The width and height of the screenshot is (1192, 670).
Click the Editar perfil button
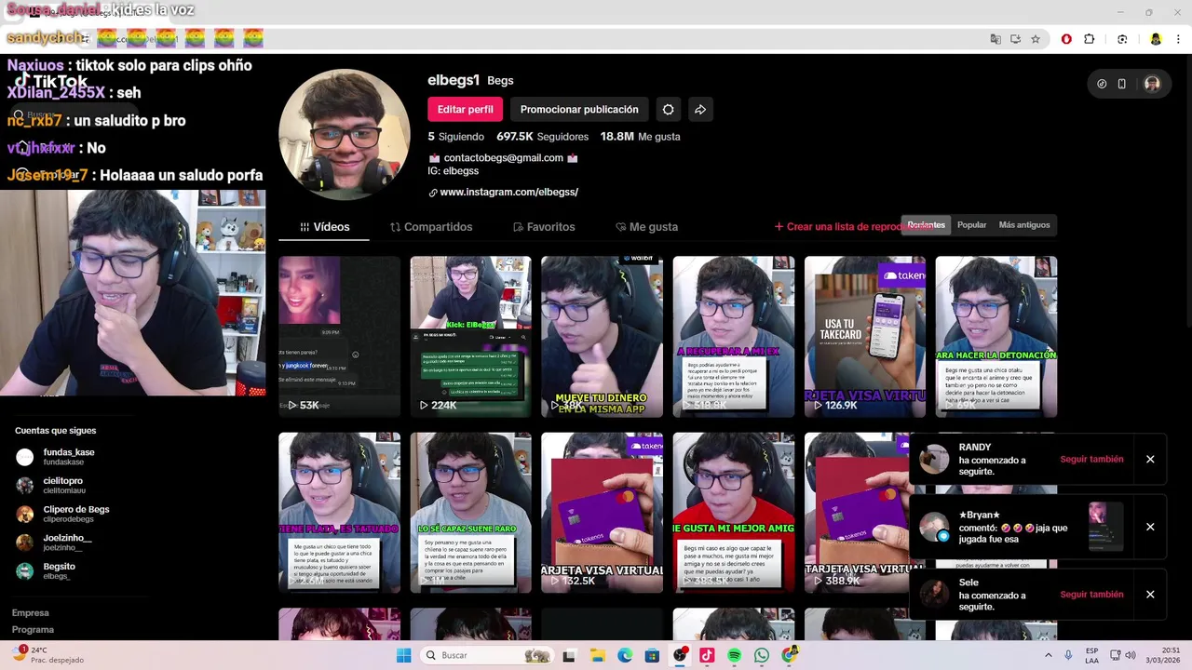(x=466, y=110)
